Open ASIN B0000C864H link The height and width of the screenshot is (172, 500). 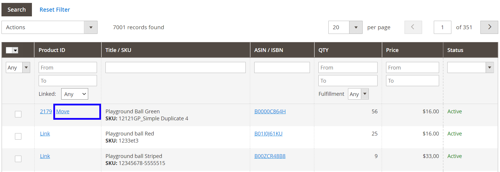270,112
